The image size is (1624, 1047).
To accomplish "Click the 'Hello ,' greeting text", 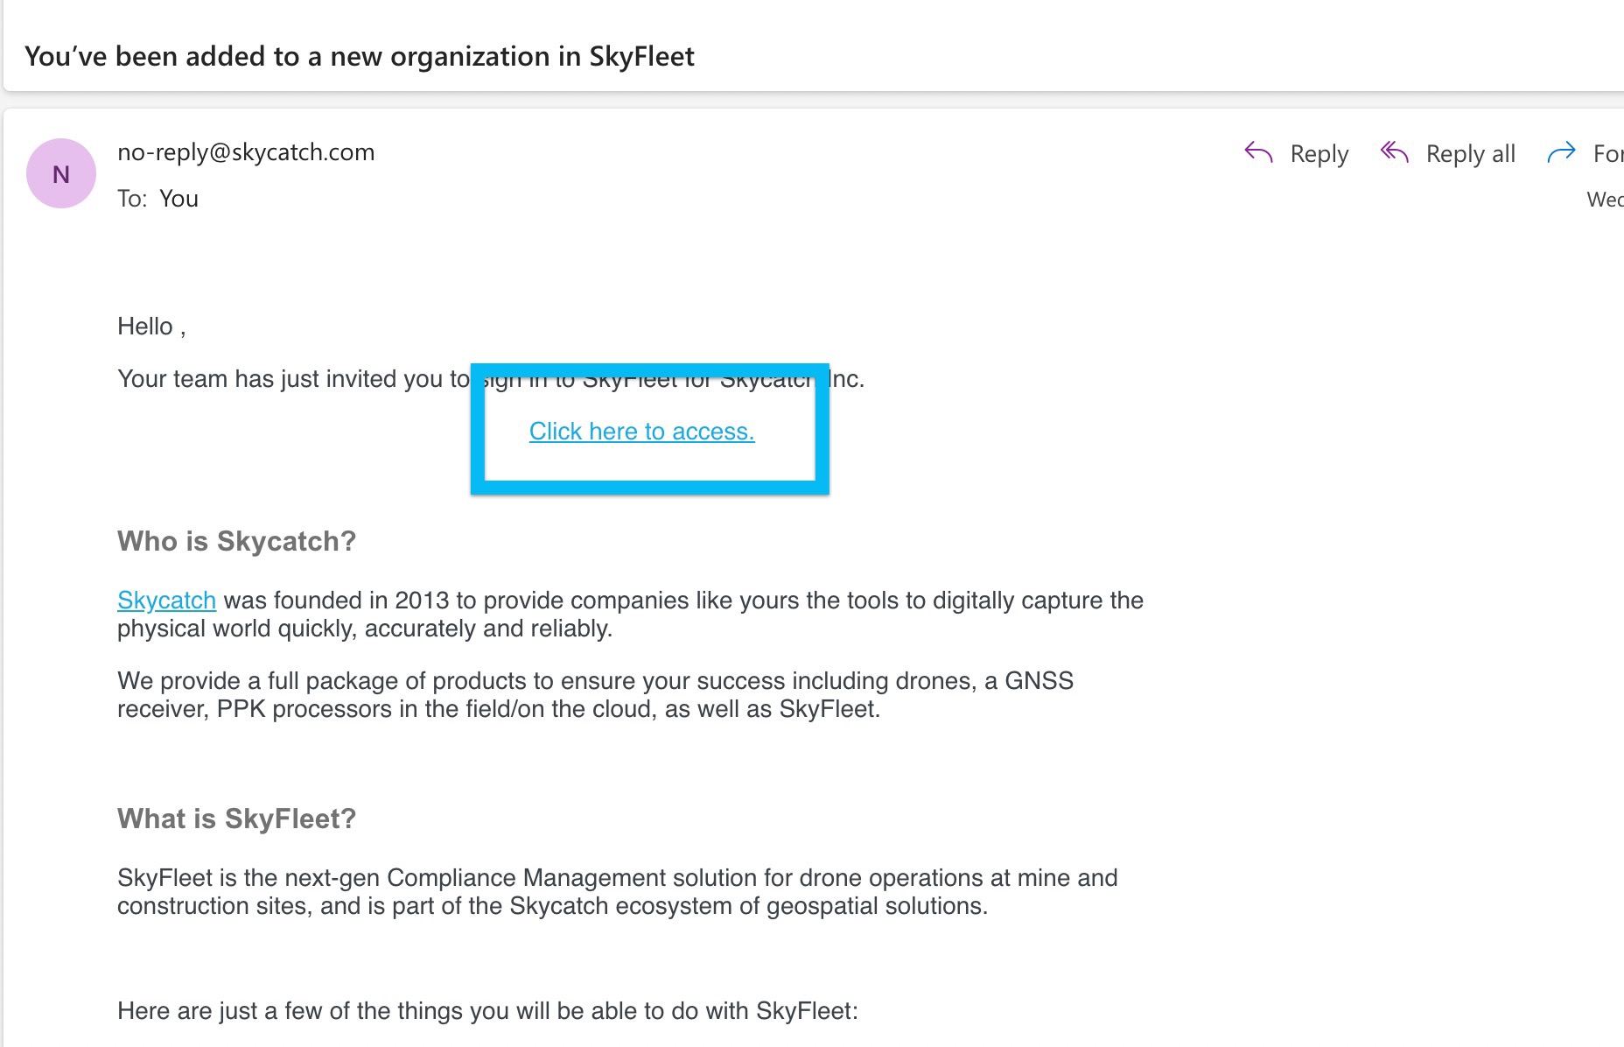I will click(x=151, y=327).
